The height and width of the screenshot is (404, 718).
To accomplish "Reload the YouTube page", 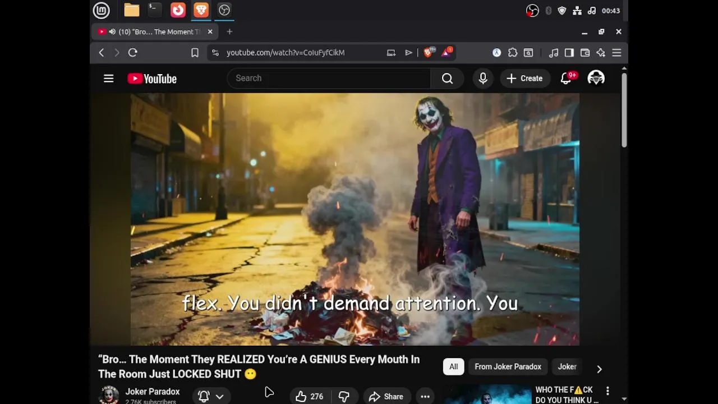I will click(x=133, y=52).
